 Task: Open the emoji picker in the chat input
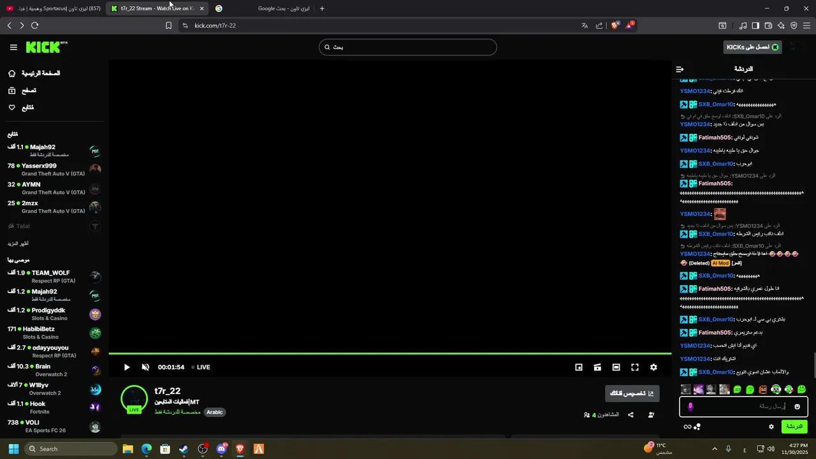tap(797, 407)
